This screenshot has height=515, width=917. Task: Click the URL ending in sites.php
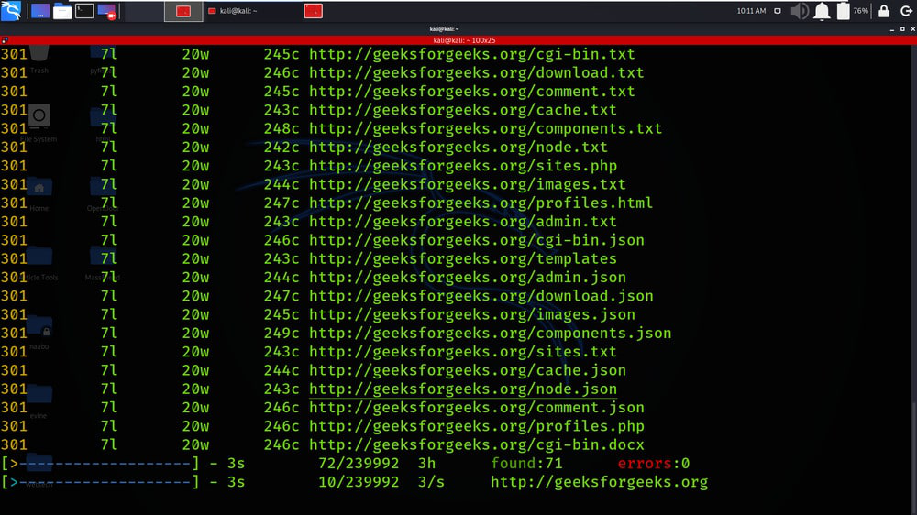[x=463, y=166]
